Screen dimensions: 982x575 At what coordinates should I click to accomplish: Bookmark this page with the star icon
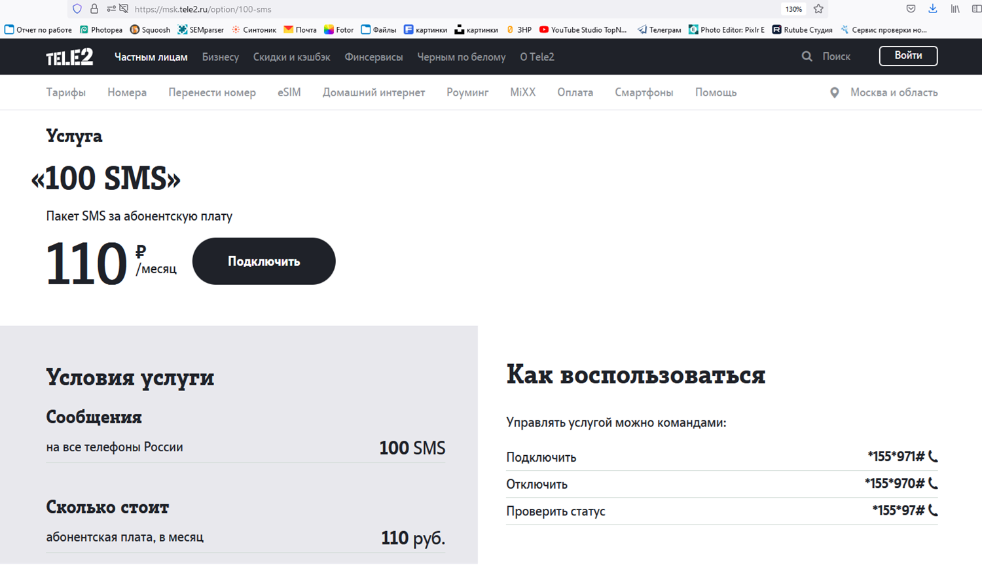[818, 9]
